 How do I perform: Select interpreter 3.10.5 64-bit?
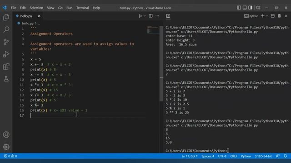(x=263, y=156)
